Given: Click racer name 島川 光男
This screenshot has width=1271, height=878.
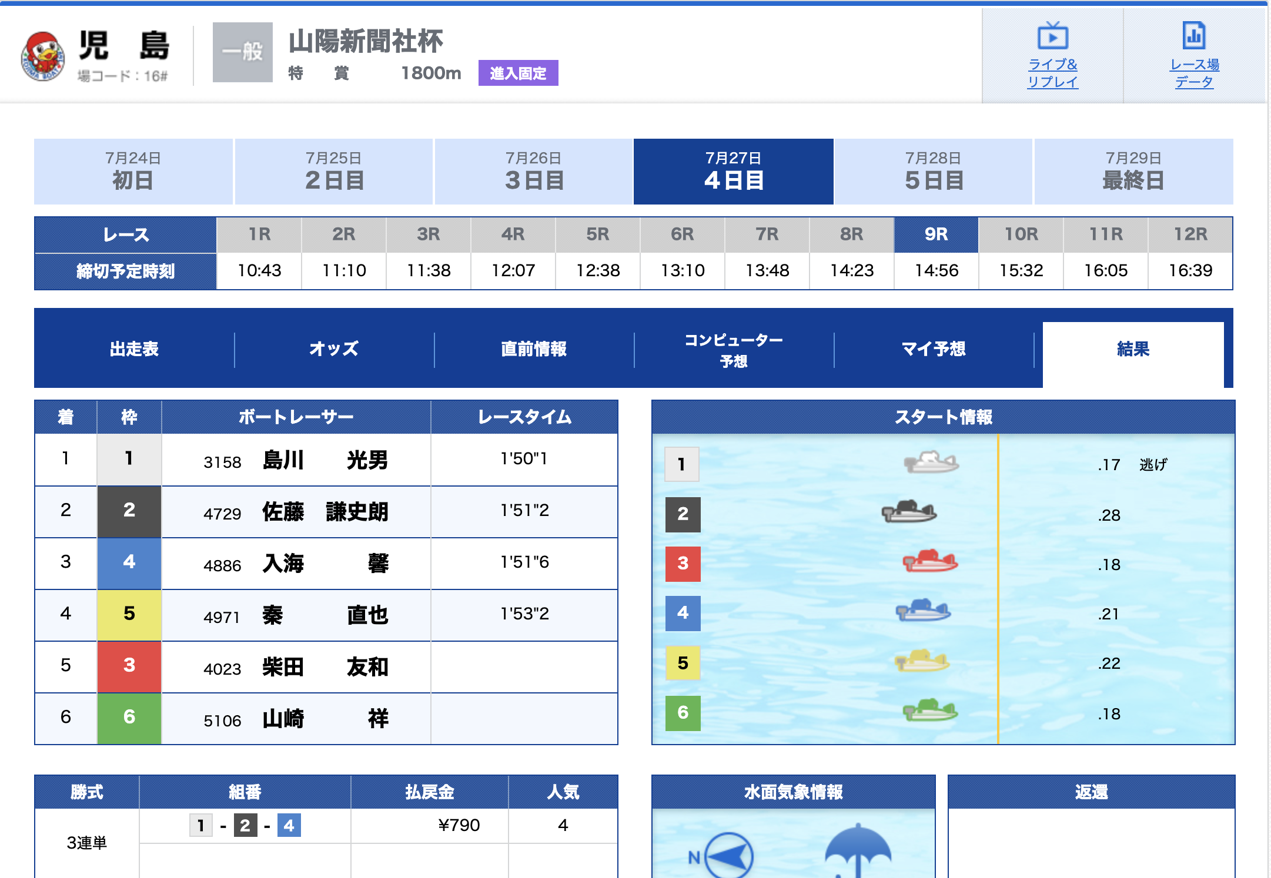Looking at the screenshot, I should 325,460.
